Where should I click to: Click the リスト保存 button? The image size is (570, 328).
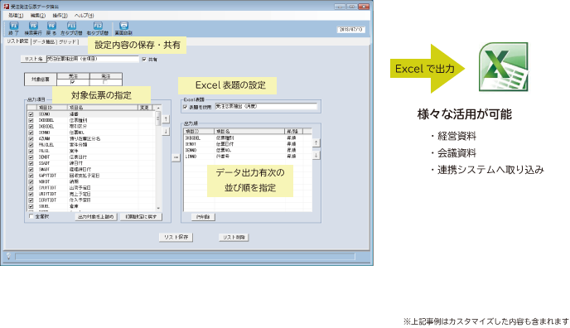click(176, 237)
